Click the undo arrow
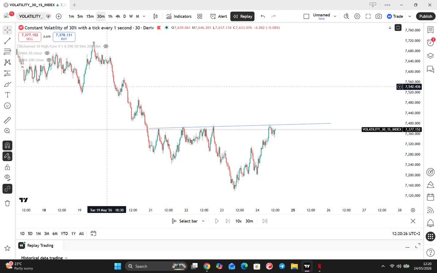 [263, 16]
